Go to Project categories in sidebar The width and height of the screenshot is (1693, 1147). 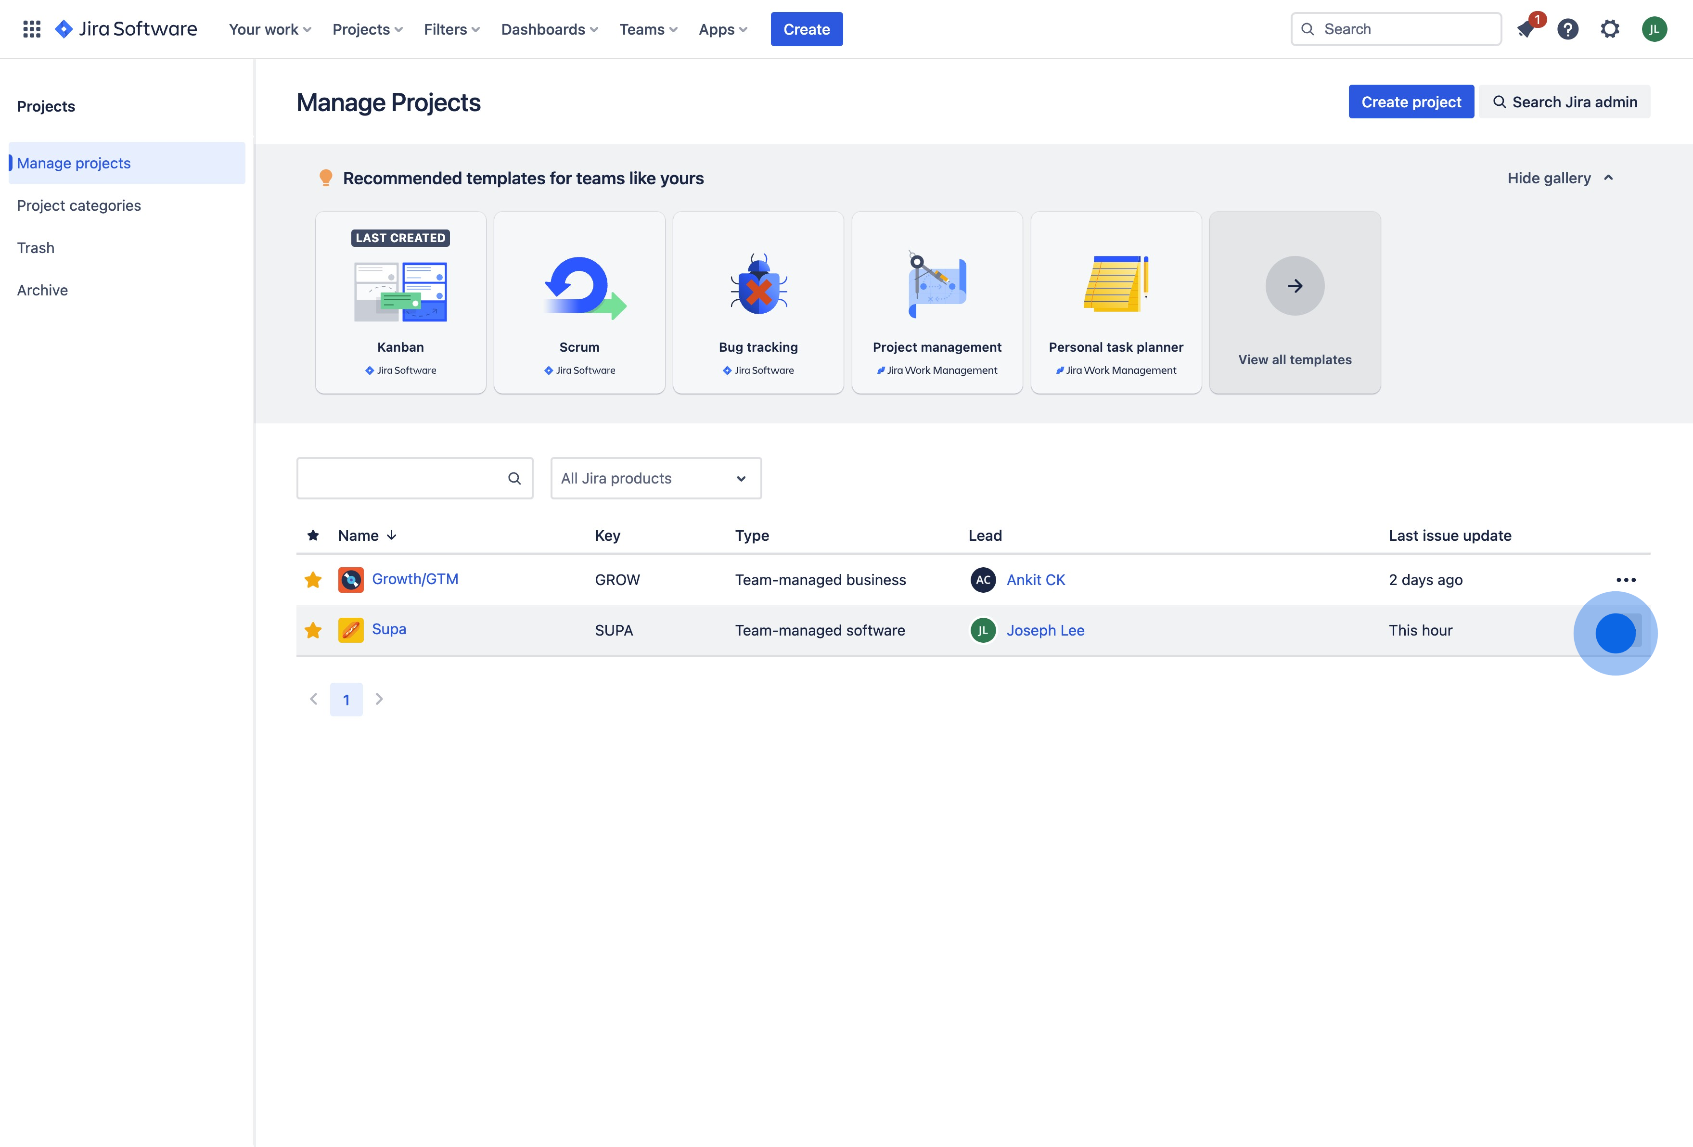(x=78, y=205)
